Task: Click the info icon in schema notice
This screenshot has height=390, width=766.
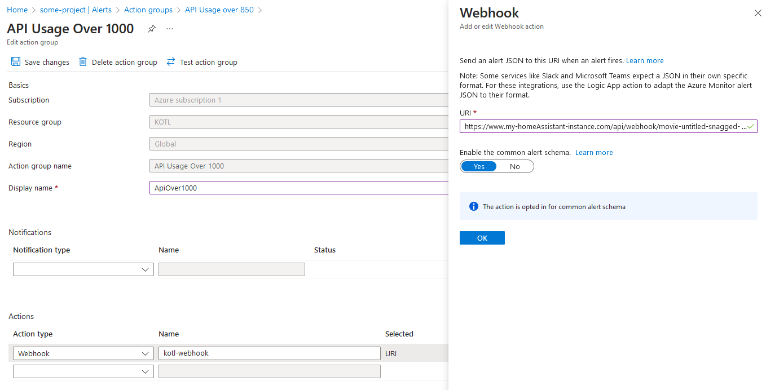Action: click(x=474, y=207)
